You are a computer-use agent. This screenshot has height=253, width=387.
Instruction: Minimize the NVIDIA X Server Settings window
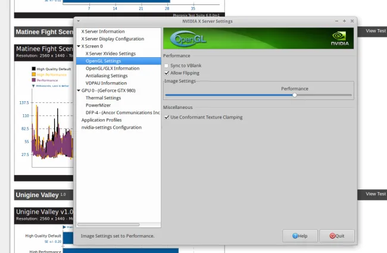pos(336,21)
